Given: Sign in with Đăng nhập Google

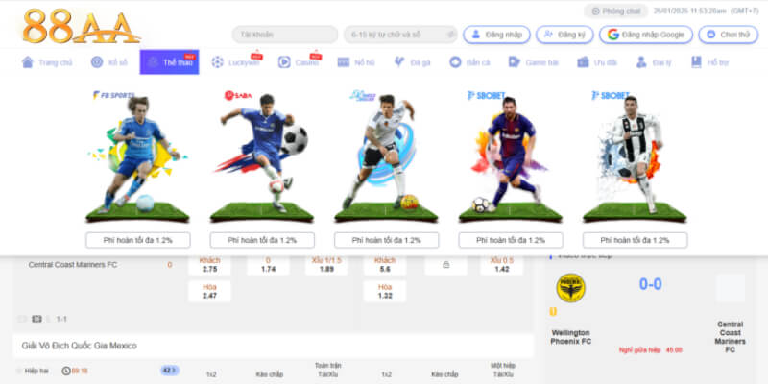Looking at the screenshot, I should (x=645, y=35).
